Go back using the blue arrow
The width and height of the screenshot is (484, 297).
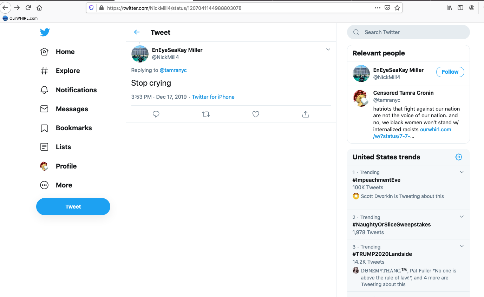pos(137,32)
